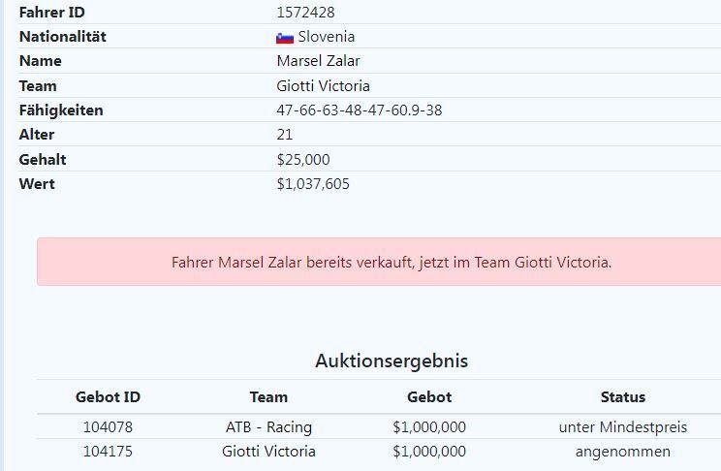Open the ATB - Racing team entry
This screenshot has width=721, height=471.
click(x=268, y=426)
